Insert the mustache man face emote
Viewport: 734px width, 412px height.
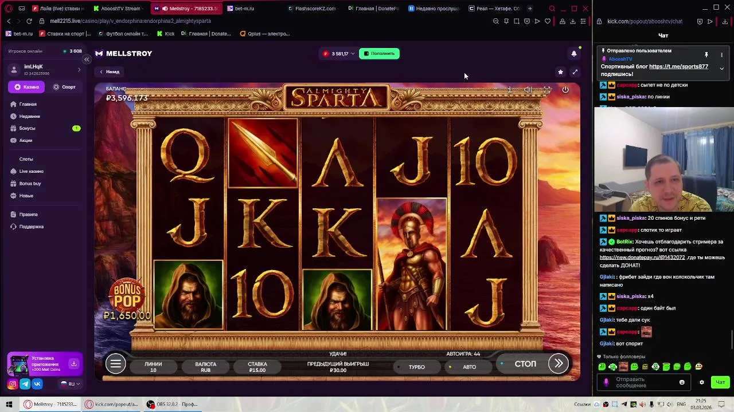tap(623, 367)
